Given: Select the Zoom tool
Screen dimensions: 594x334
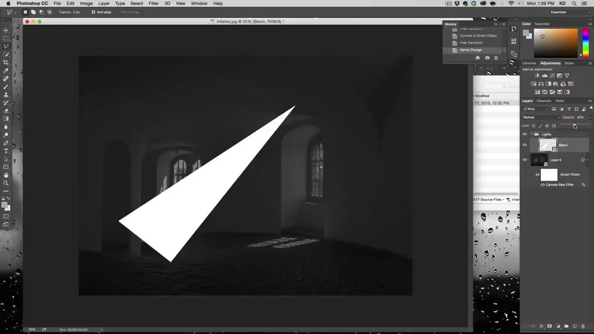Looking at the screenshot, I should (6, 183).
